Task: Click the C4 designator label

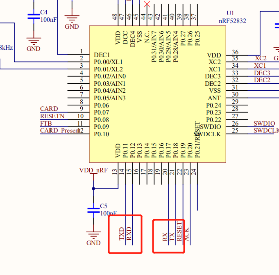Action: [44, 12]
